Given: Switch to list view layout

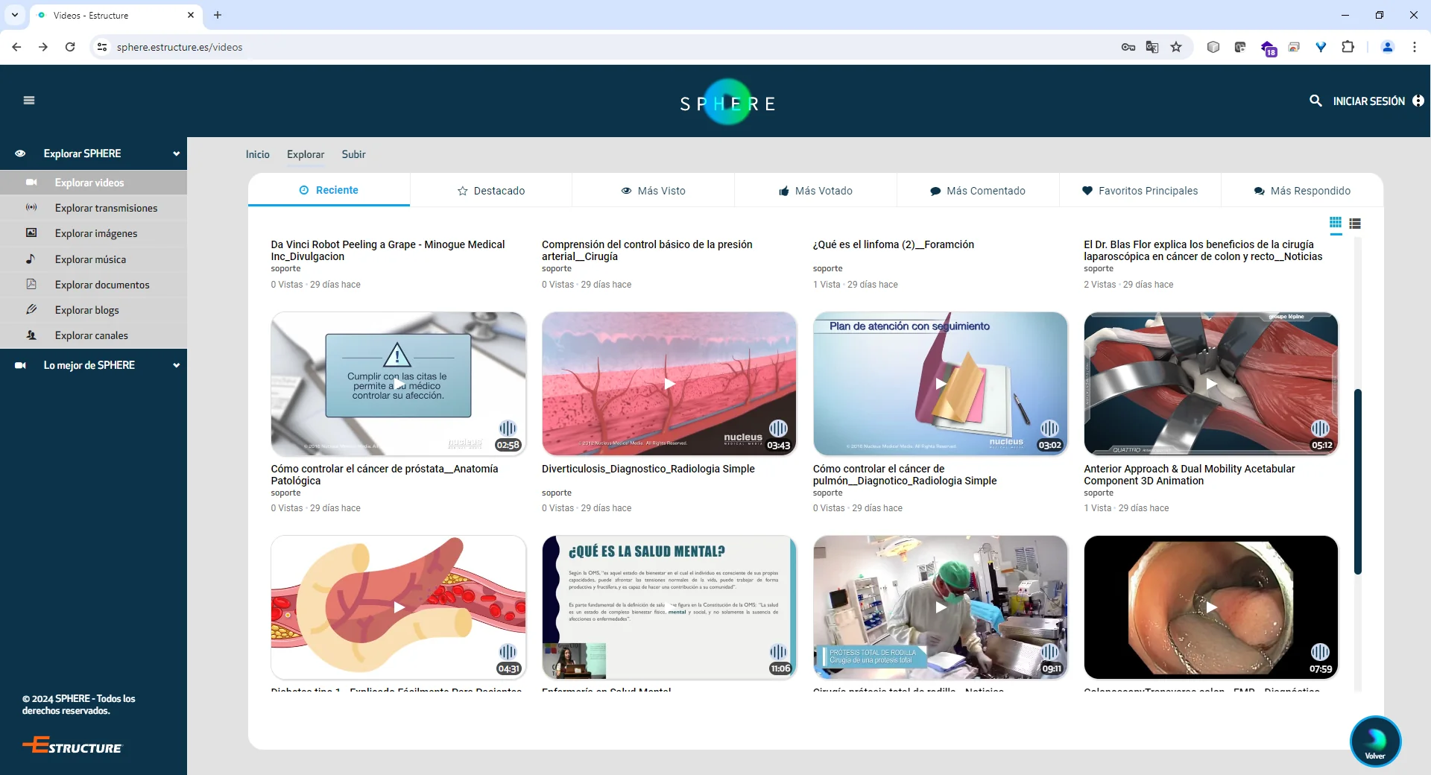Looking at the screenshot, I should (x=1356, y=224).
